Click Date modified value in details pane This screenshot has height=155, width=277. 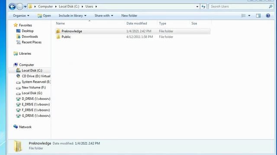(x=87, y=143)
